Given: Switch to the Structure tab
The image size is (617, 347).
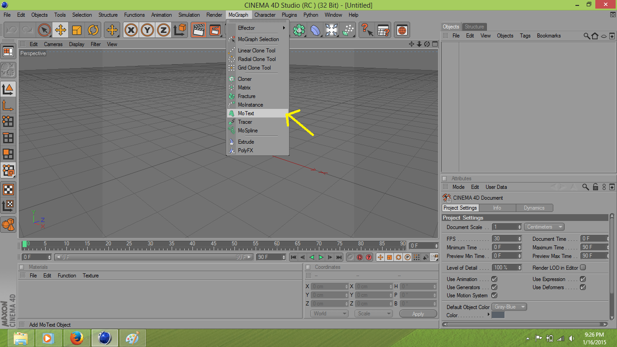Looking at the screenshot, I should pyautogui.click(x=474, y=27).
